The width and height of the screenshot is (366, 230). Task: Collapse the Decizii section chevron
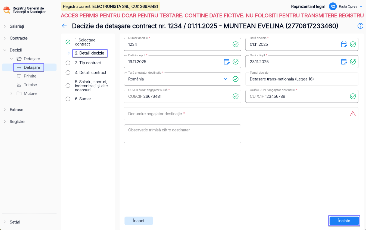(x=5, y=50)
